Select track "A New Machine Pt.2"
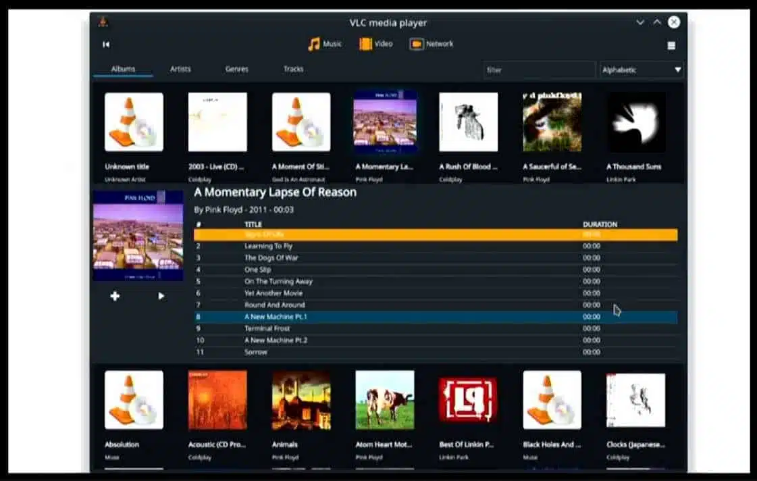The image size is (757, 481). click(436, 340)
